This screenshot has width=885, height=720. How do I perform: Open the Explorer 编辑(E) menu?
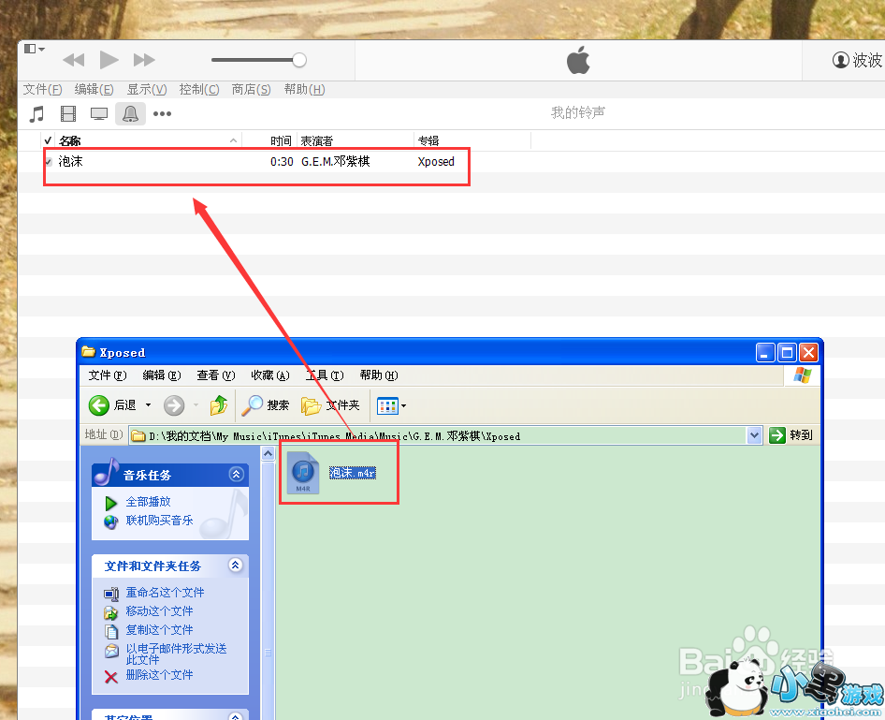pyautogui.click(x=162, y=375)
